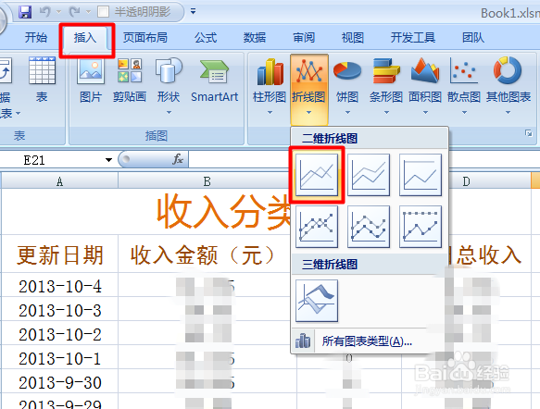The width and height of the screenshot is (540, 409).
Task: Click the Undo arrow icon
Action: (44, 12)
